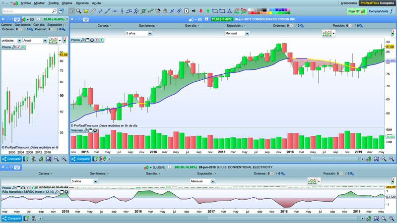397x223 pixels.
Task: Choose the parallel channel drawing tool
Action: 129,11
